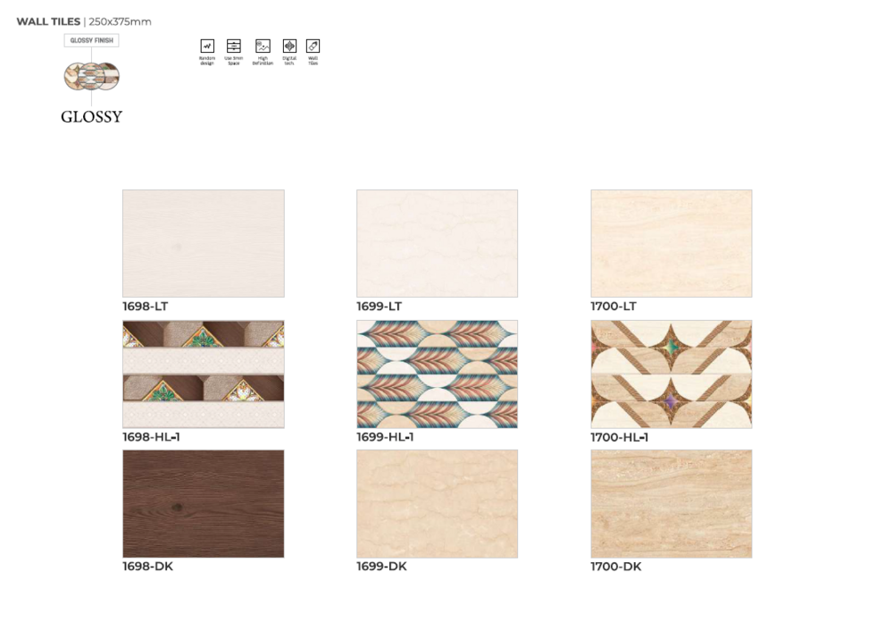The width and height of the screenshot is (893, 631).
Task: Click the WALL TILES heading
Action: (48, 21)
